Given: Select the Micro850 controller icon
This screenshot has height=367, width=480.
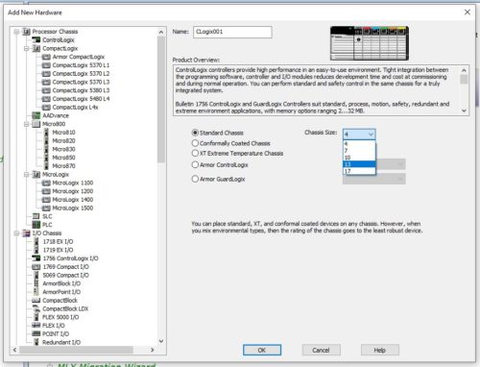Looking at the screenshot, I should (46, 158).
